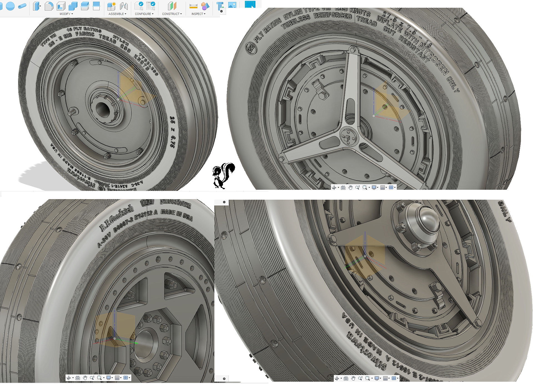The height and width of the screenshot is (385, 542).
Task: Expand the CONSTRUCT dropdown menu
Action: click(172, 14)
